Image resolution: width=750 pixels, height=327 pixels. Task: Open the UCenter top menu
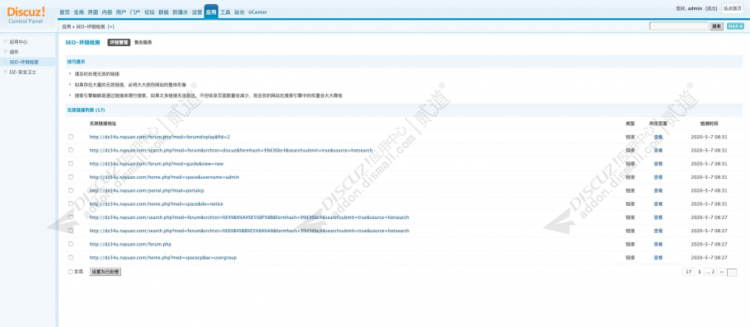point(258,12)
